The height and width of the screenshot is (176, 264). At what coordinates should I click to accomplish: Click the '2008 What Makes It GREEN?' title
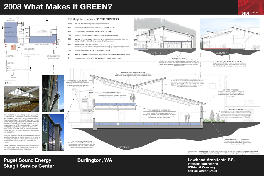pyautogui.click(x=58, y=7)
